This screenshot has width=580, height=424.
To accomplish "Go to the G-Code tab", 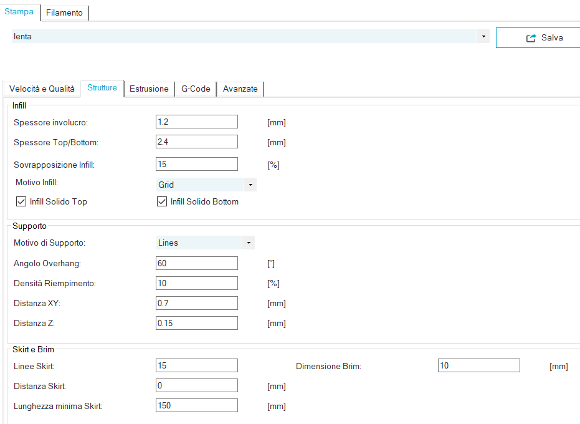I will coord(196,89).
